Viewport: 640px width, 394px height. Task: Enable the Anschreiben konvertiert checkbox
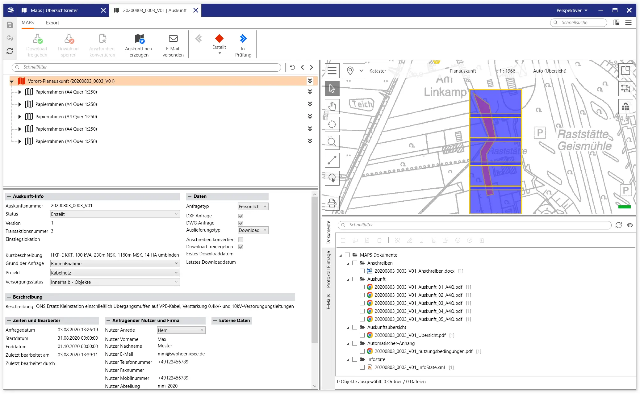241,240
